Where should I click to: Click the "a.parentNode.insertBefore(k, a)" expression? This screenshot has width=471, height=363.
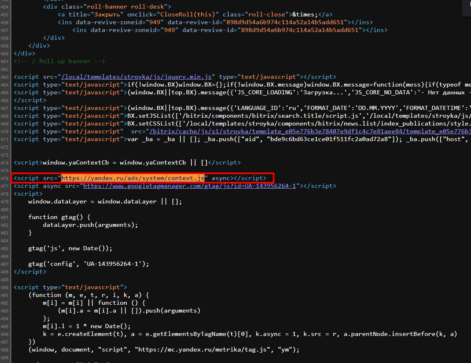pyautogui.click(x=400, y=334)
